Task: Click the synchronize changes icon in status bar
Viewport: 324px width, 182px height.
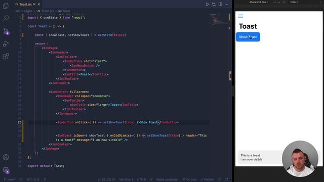Action: tap(21, 179)
